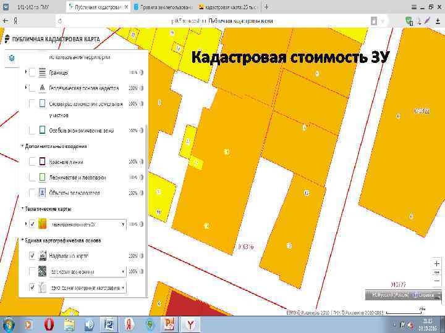Click the geodetic base triangle icon
The height and width of the screenshot is (333, 445).
pos(42,88)
